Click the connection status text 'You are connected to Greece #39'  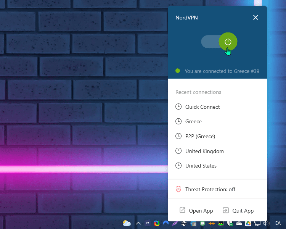(222, 71)
